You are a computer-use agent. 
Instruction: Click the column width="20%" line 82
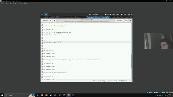[x=52, y=34]
